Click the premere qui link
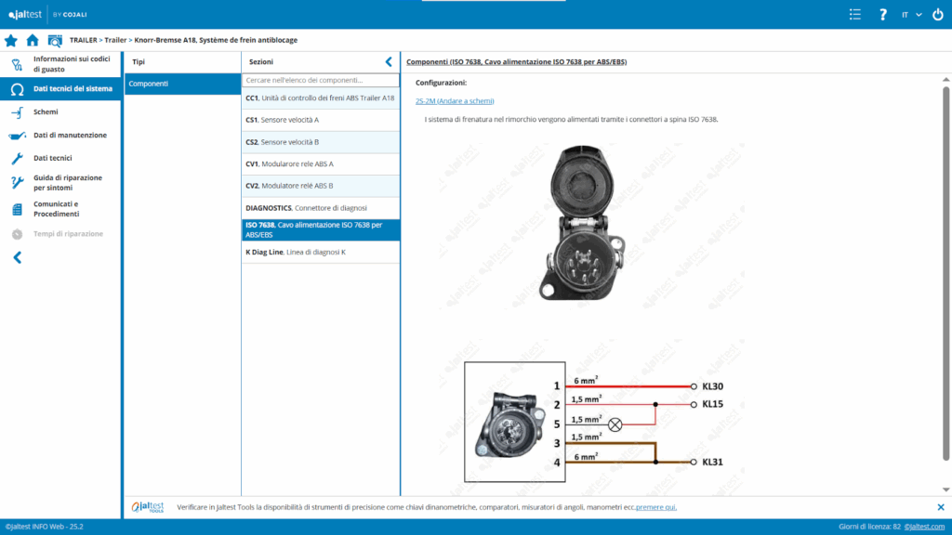This screenshot has width=952, height=535. (x=656, y=507)
